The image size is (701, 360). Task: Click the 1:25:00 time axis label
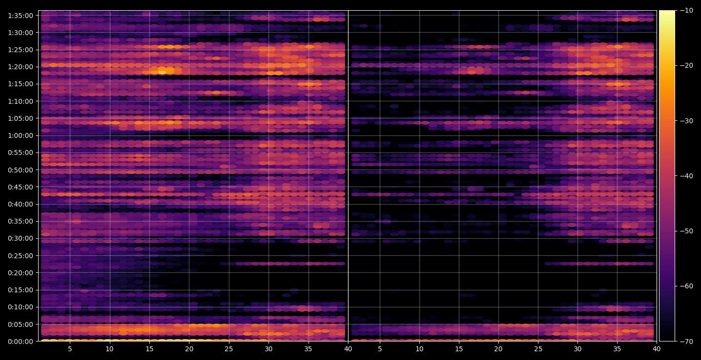coord(20,50)
